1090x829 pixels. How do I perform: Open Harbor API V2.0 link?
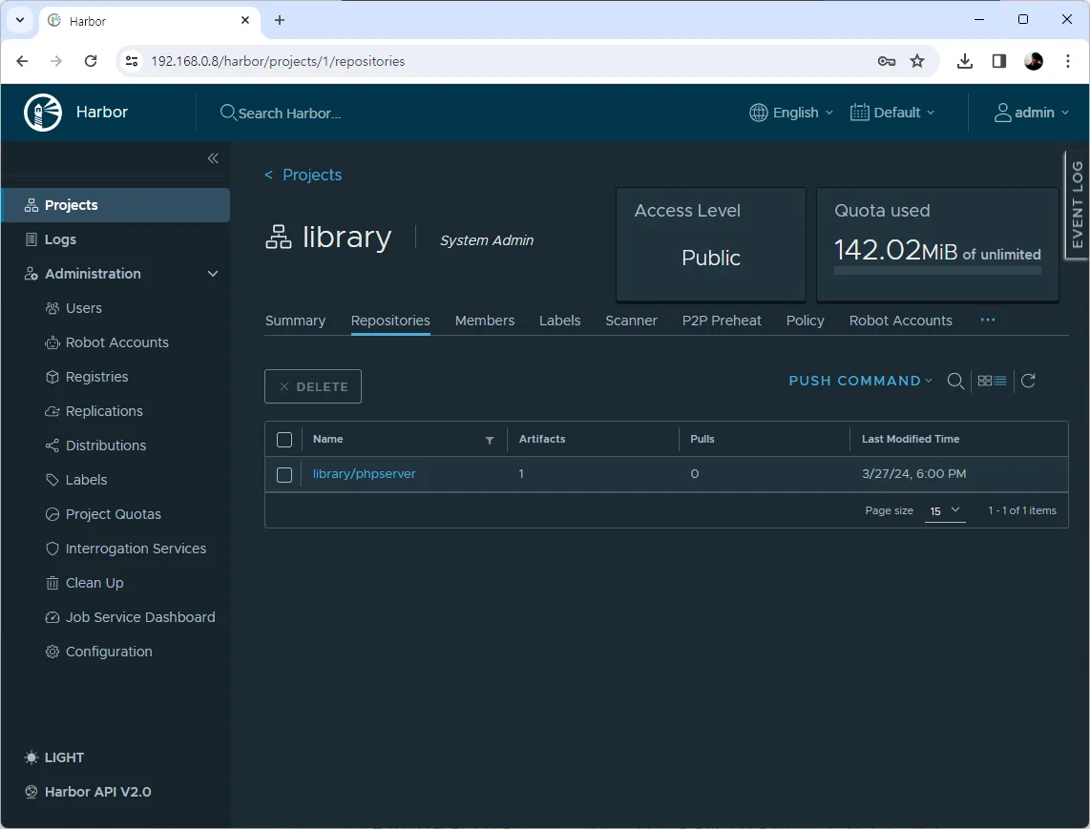coord(88,792)
